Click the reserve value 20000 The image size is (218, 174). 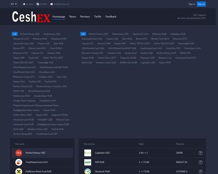tap(179, 153)
